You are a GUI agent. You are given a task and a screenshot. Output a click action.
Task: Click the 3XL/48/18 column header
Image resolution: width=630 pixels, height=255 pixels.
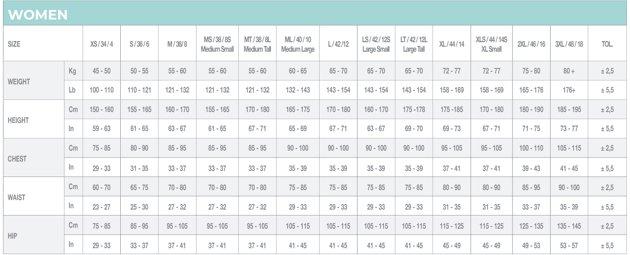click(x=569, y=44)
